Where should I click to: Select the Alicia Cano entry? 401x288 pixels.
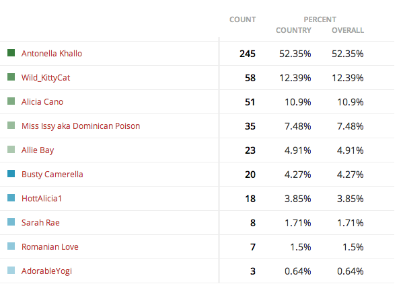click(x=42, y=102)
